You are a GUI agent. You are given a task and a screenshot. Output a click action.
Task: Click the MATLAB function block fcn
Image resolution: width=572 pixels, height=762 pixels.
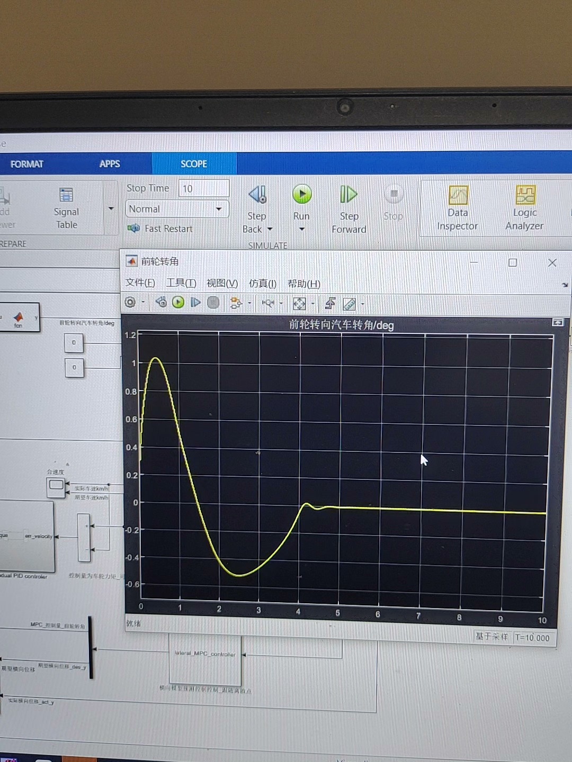pos(20,317)
